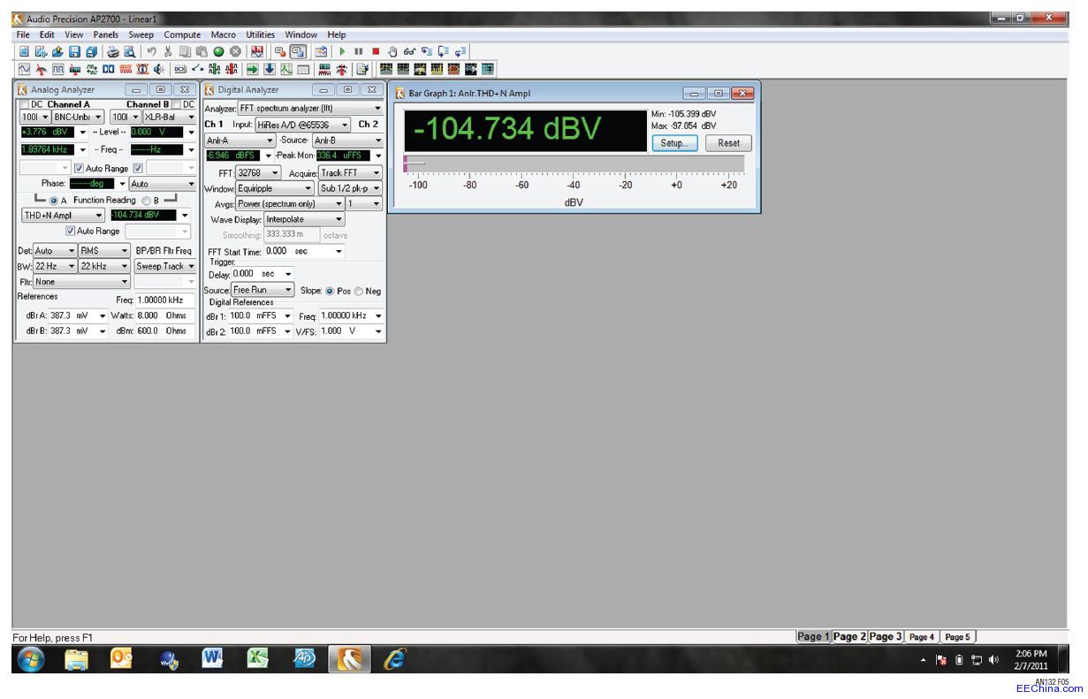Screen dimensions: 1088x699
Task: Open the Utilities menu
Action: point(261,34)
